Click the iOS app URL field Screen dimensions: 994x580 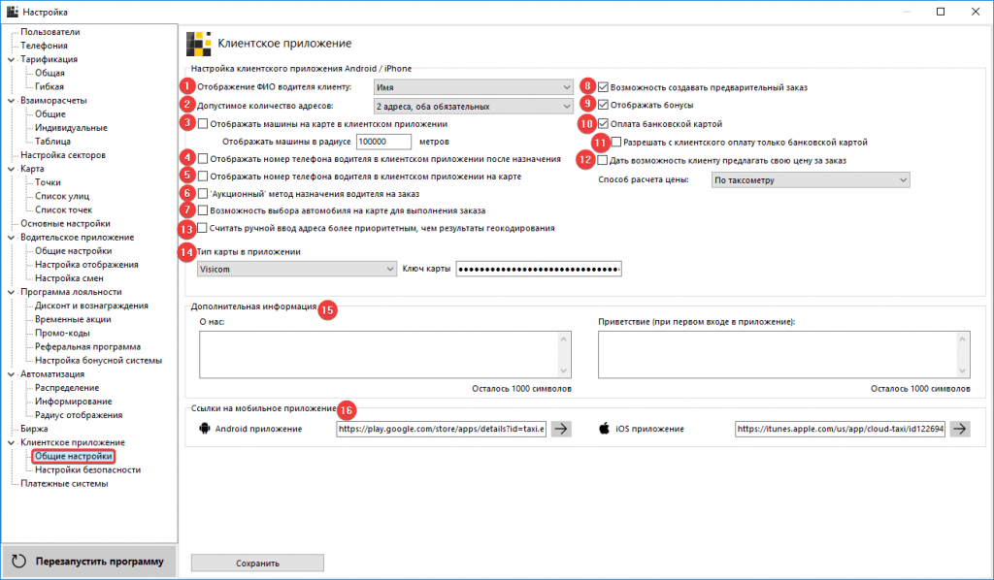click(841, 429)
